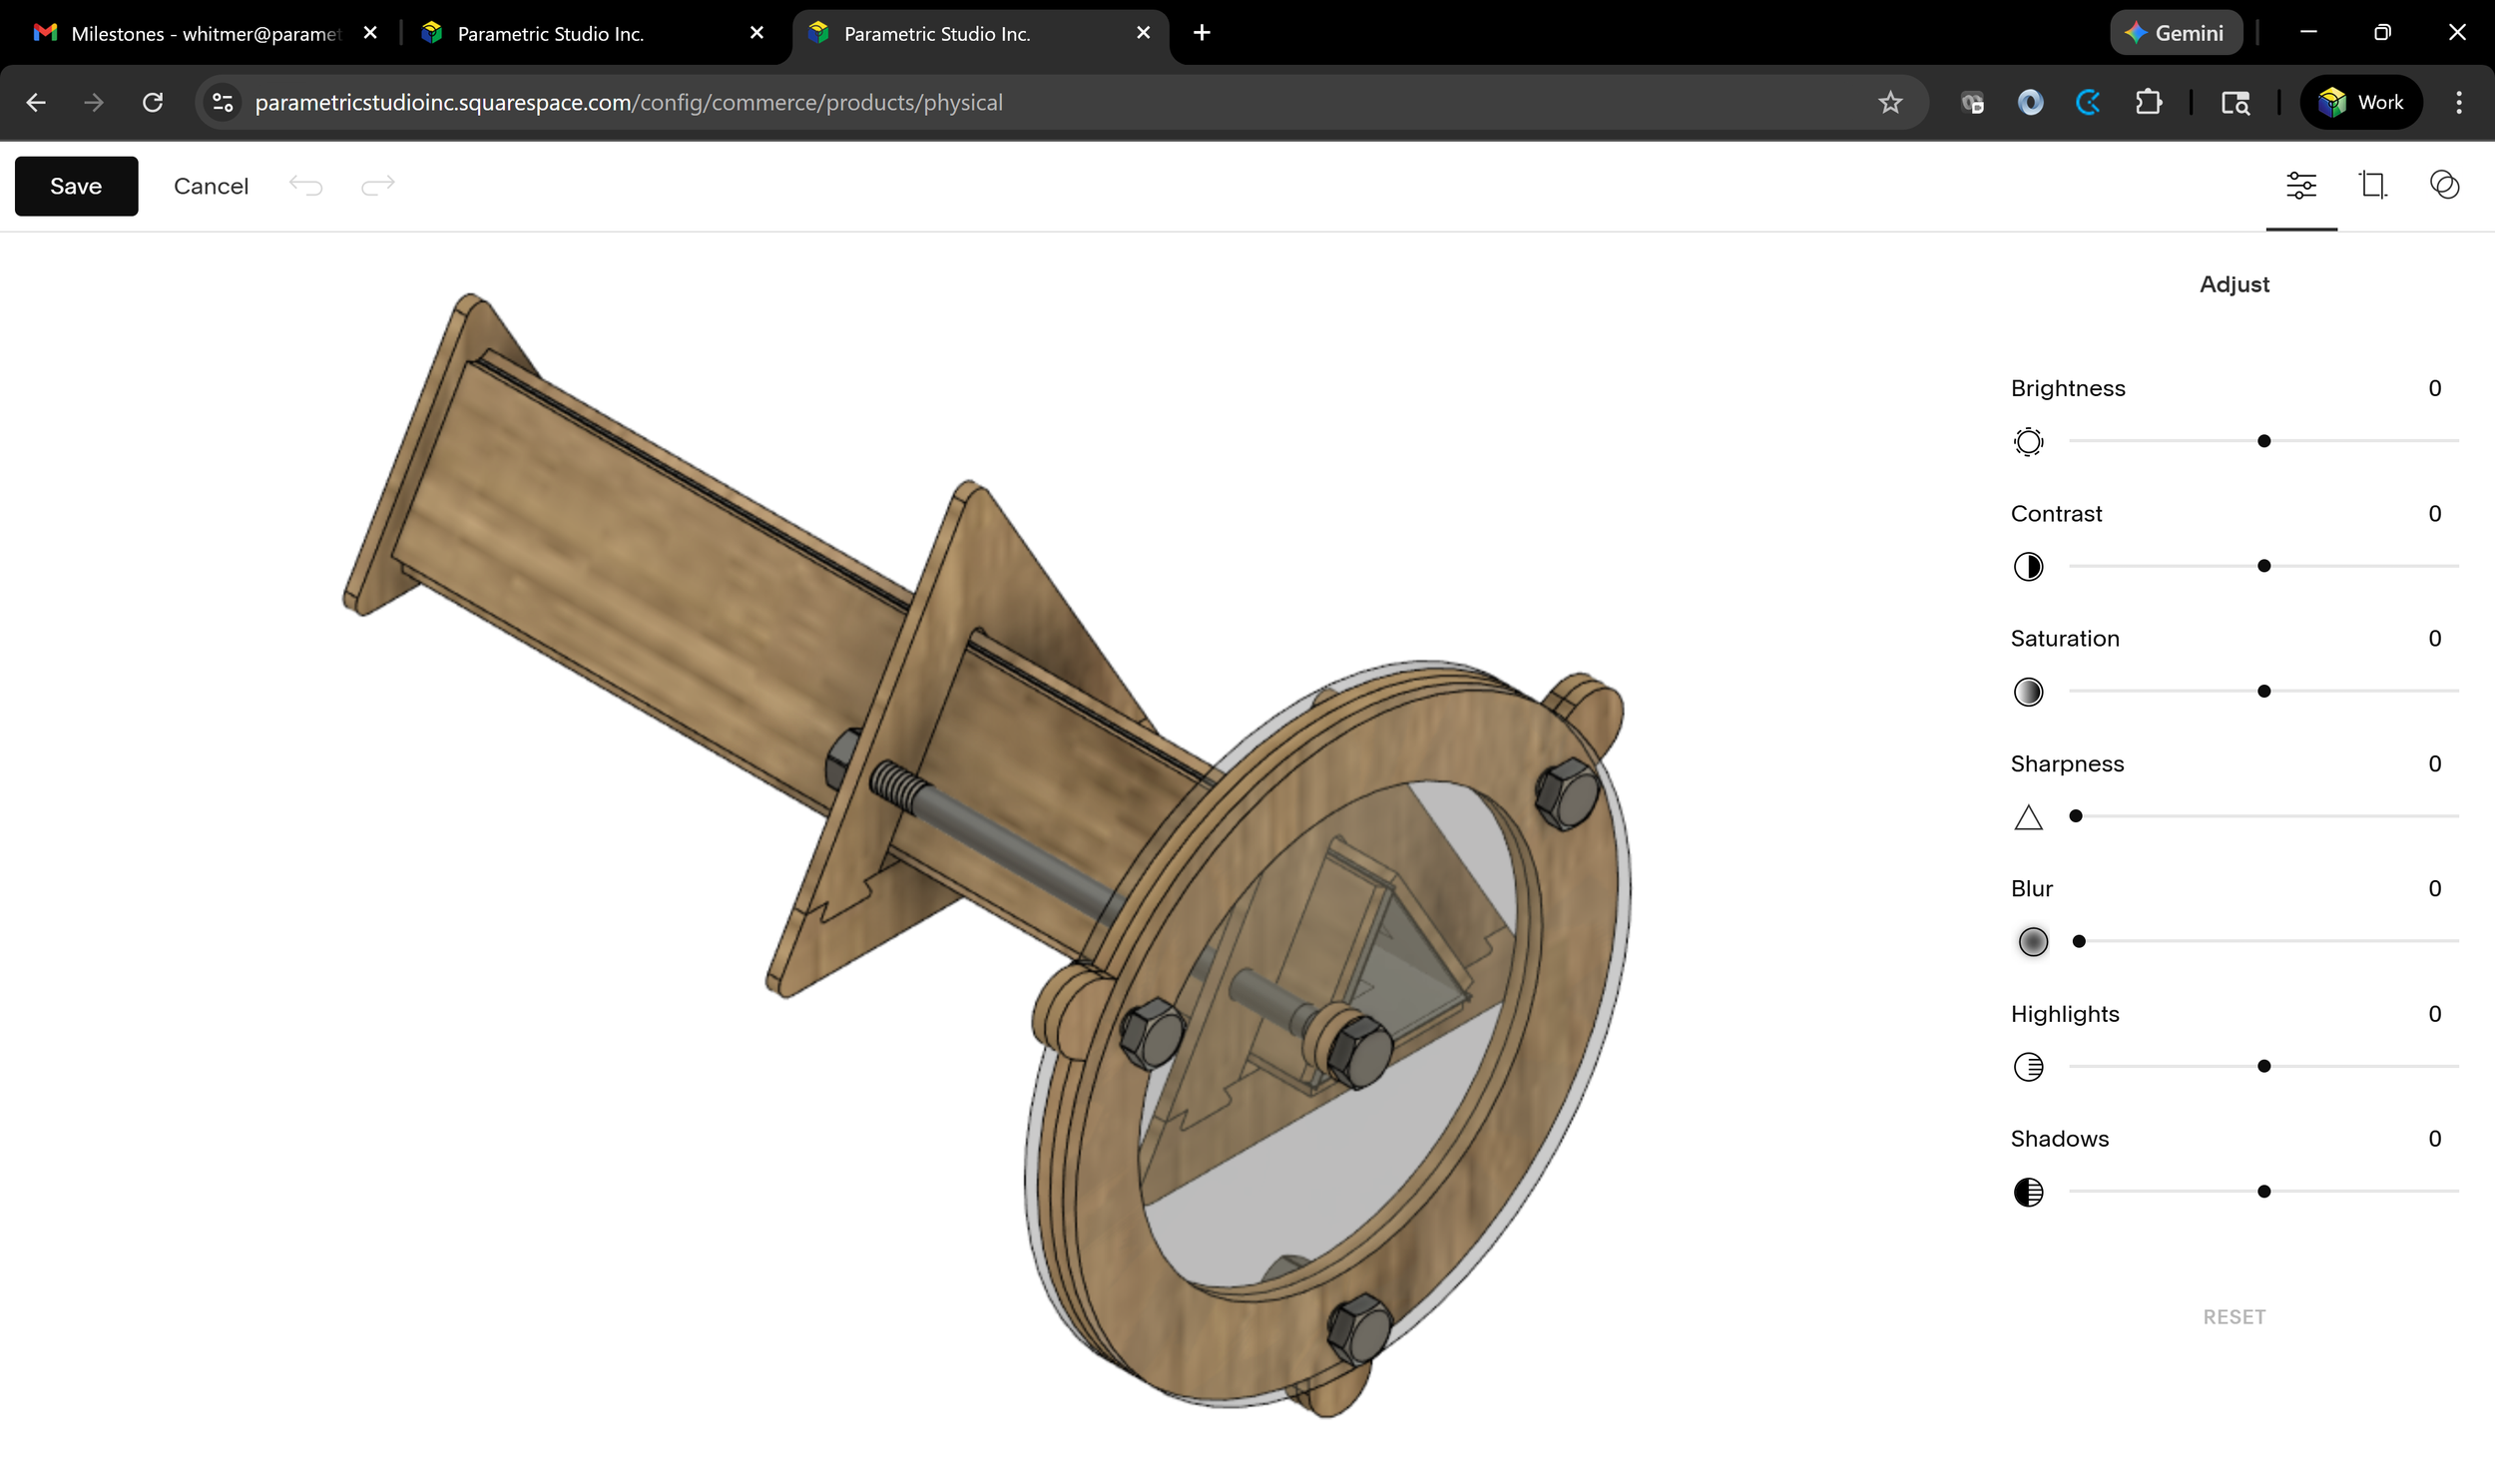Click the Sharpness triangle icon

pos(2028,817)
